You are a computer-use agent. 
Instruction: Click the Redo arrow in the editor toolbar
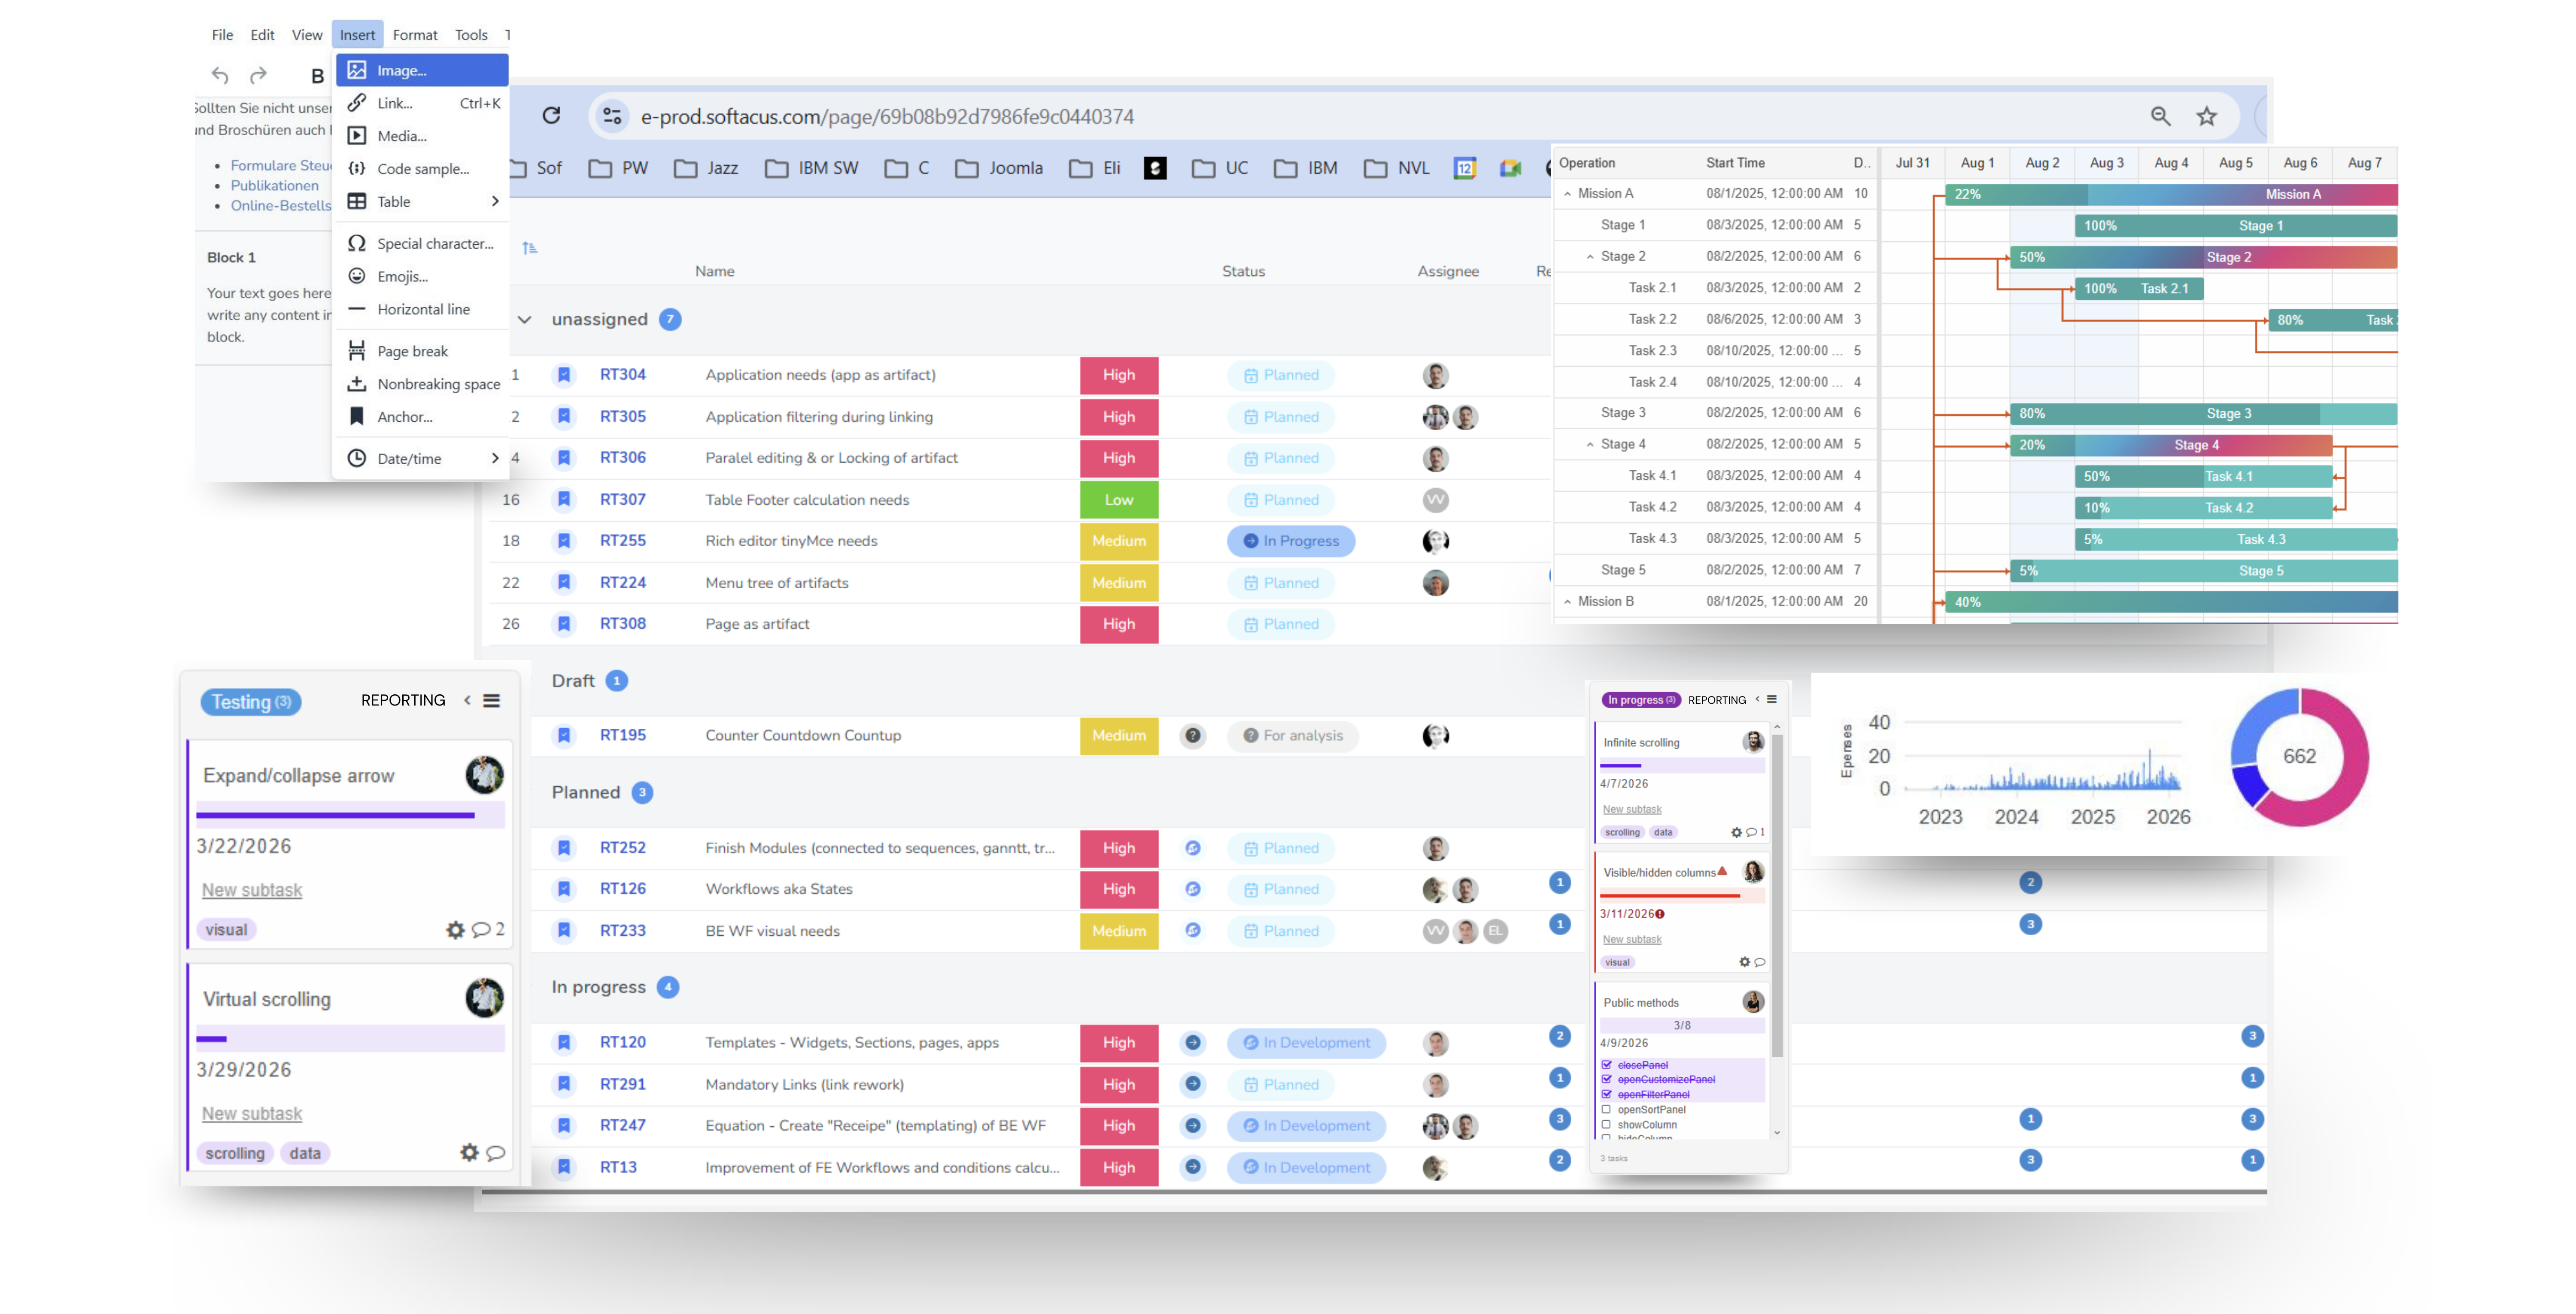(x=258, y=75)
